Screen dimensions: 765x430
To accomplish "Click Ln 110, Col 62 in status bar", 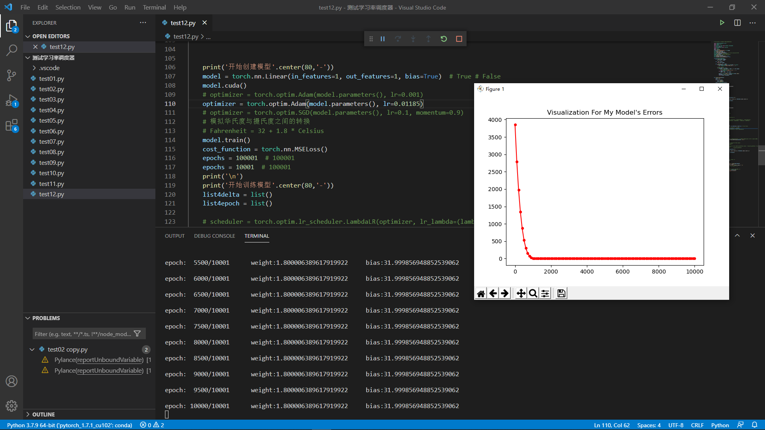I will click(612, 425).
